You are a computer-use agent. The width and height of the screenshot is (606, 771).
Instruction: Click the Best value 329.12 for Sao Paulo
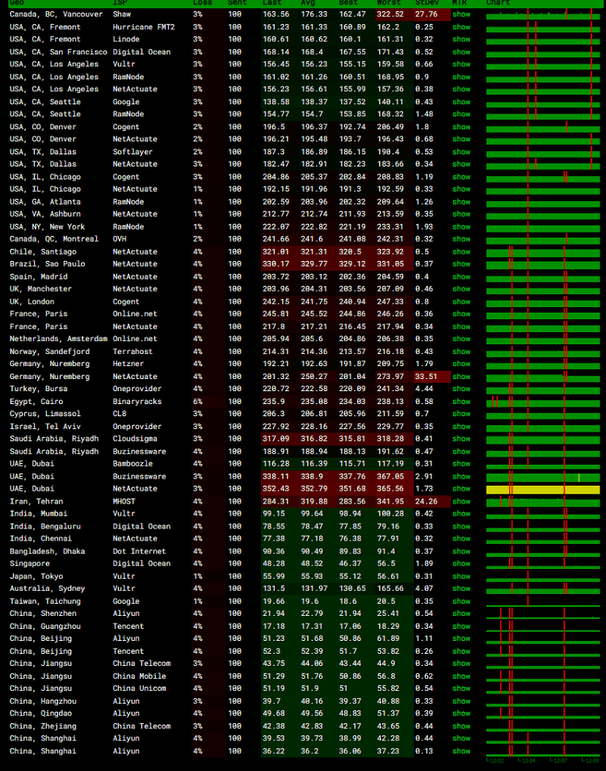[352, 264]
